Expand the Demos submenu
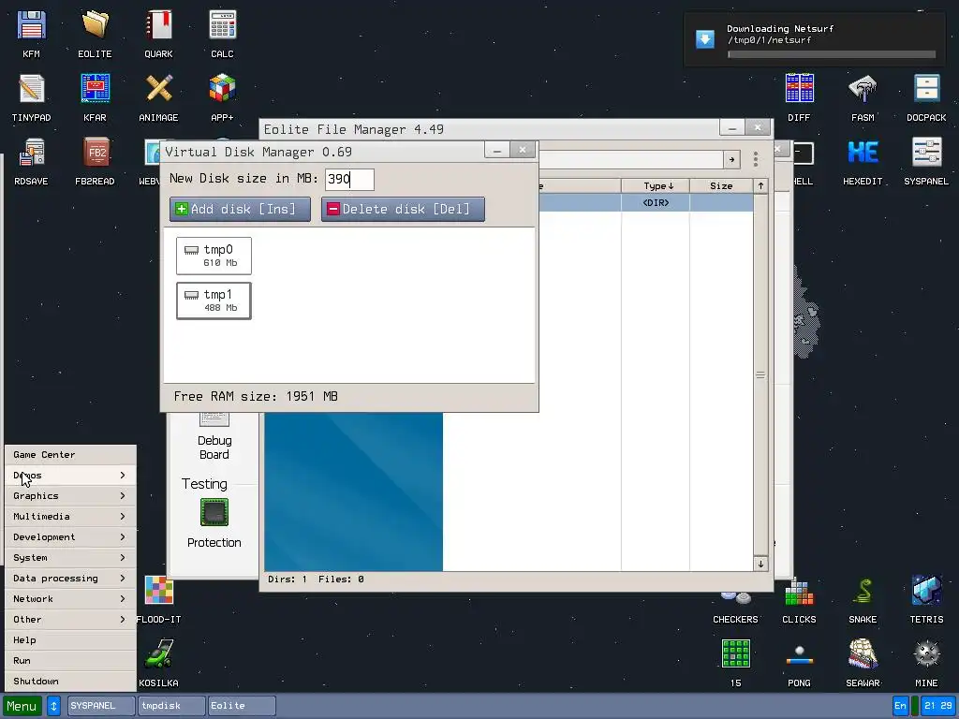 [70, 475]
